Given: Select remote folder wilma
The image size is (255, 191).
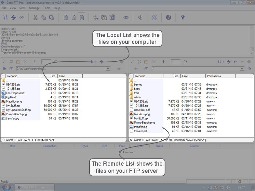Looking at the screenshot, I should point(137,97).
